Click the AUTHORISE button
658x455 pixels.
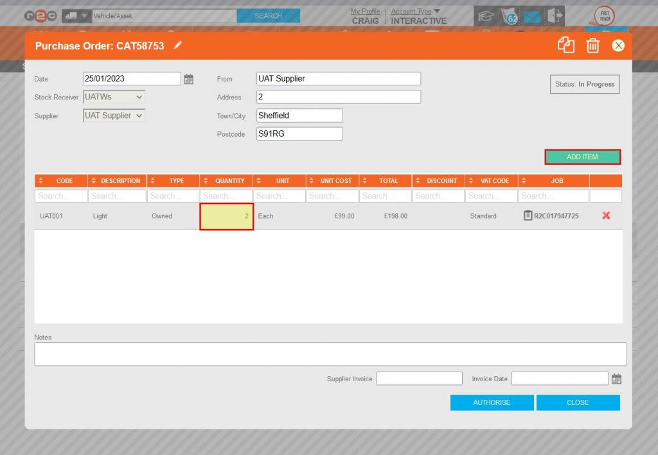point(492,402)
